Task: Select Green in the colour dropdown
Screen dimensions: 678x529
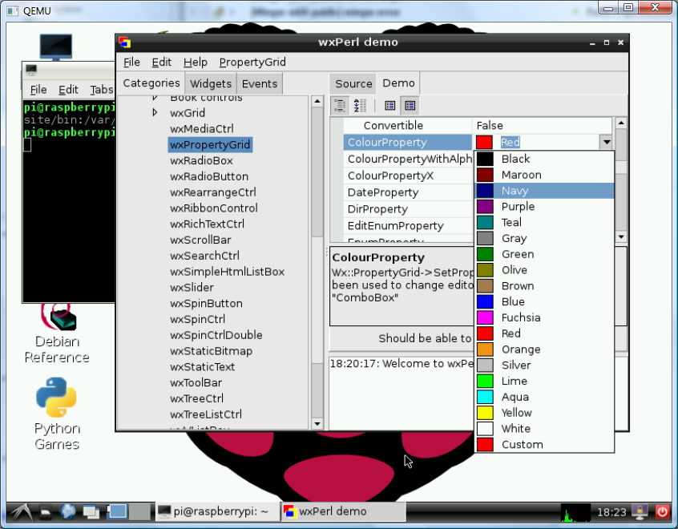Action: [544, 254]
